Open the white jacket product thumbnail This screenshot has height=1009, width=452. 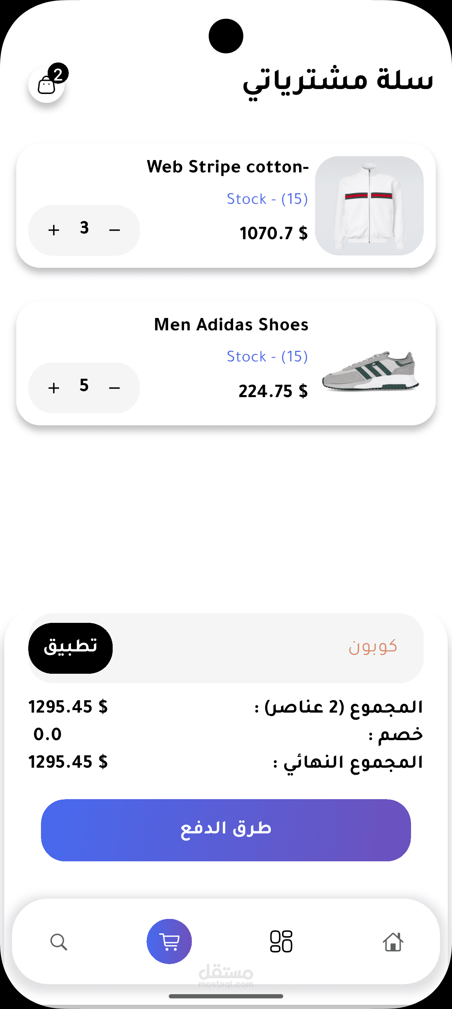tap(369, 206)
